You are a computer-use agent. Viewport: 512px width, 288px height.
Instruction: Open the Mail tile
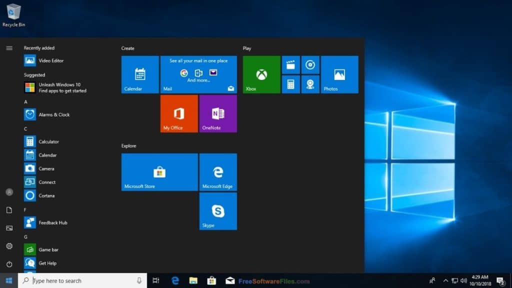coord(198,74)
